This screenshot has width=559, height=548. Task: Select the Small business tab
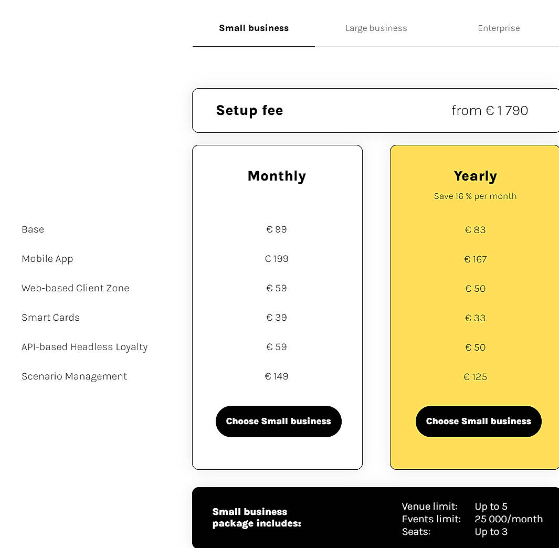pos(254,28)
